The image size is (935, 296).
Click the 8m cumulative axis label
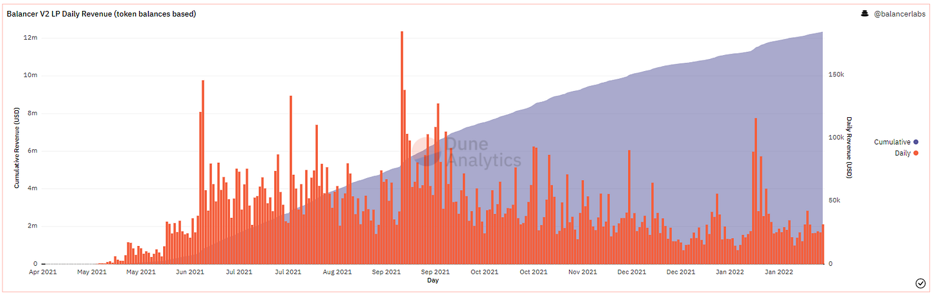(x=33, y=113)
